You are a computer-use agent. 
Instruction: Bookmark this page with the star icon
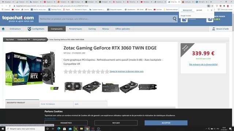tap(212, 6)
